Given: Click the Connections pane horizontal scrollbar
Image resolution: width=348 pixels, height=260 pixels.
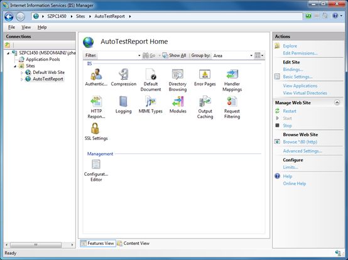Looking at the screenshot, I should point(40,245).
